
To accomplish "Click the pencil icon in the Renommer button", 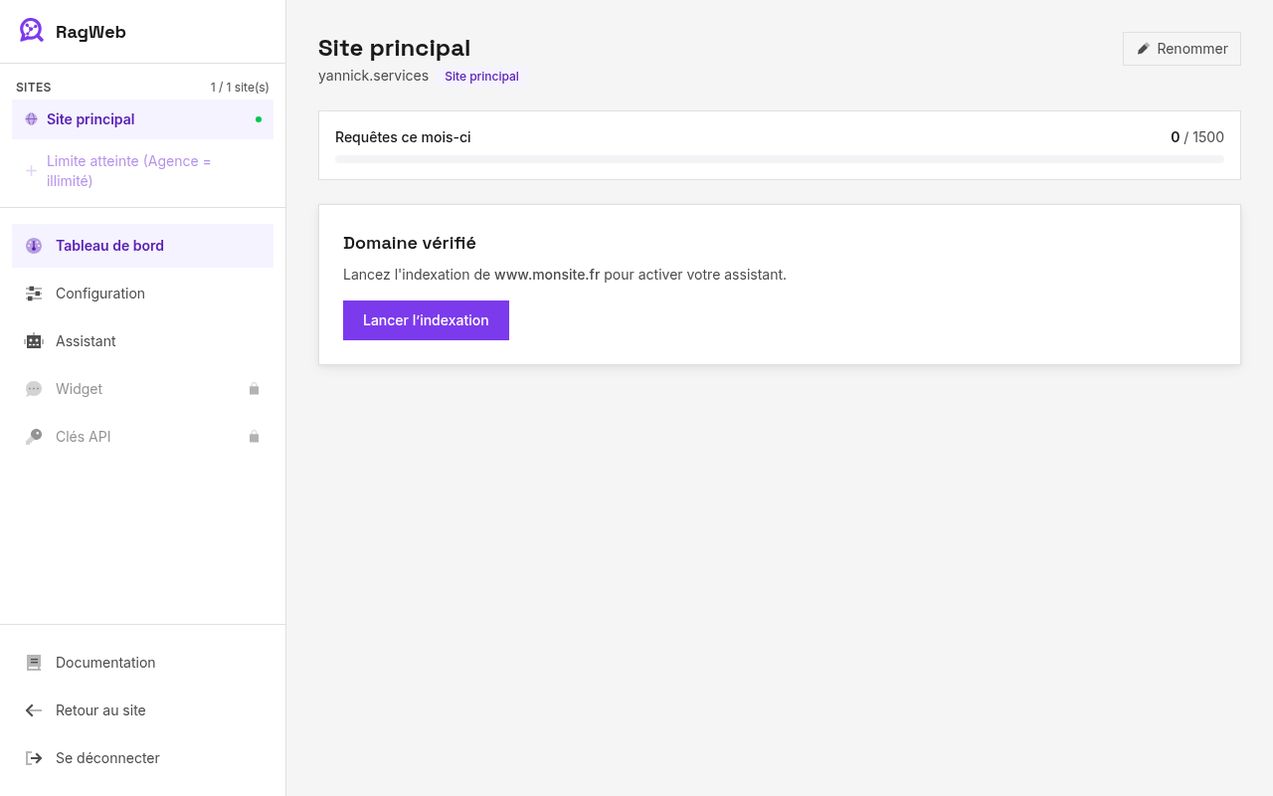I will (x=1144, y=49).
